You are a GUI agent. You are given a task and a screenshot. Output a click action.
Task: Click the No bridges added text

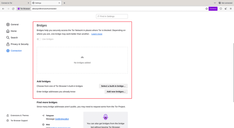(x=82, y=63)
